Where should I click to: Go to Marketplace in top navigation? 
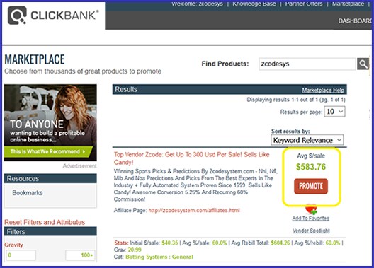tap(348, 4)
